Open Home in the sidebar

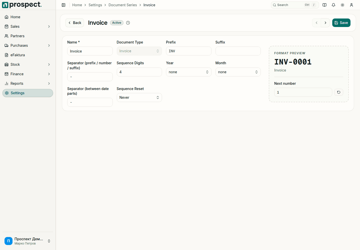(28, 17)
